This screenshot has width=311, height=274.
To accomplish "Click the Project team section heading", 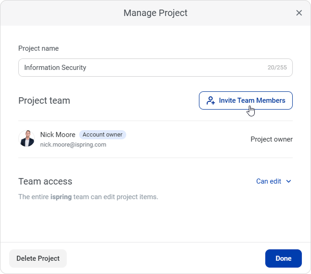I will click(x=44, y=100).
